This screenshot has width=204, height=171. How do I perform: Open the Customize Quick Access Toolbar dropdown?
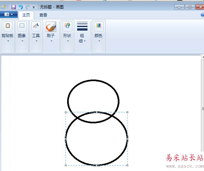34,7
